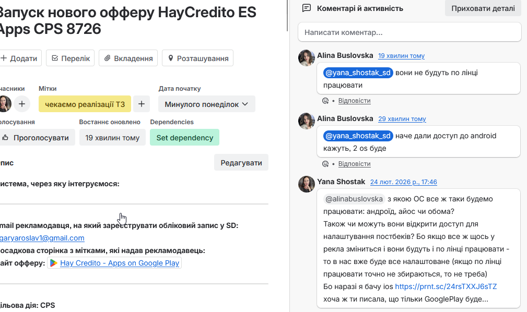Open the Set dependency selector
The image size is (527, 312).
184,138
